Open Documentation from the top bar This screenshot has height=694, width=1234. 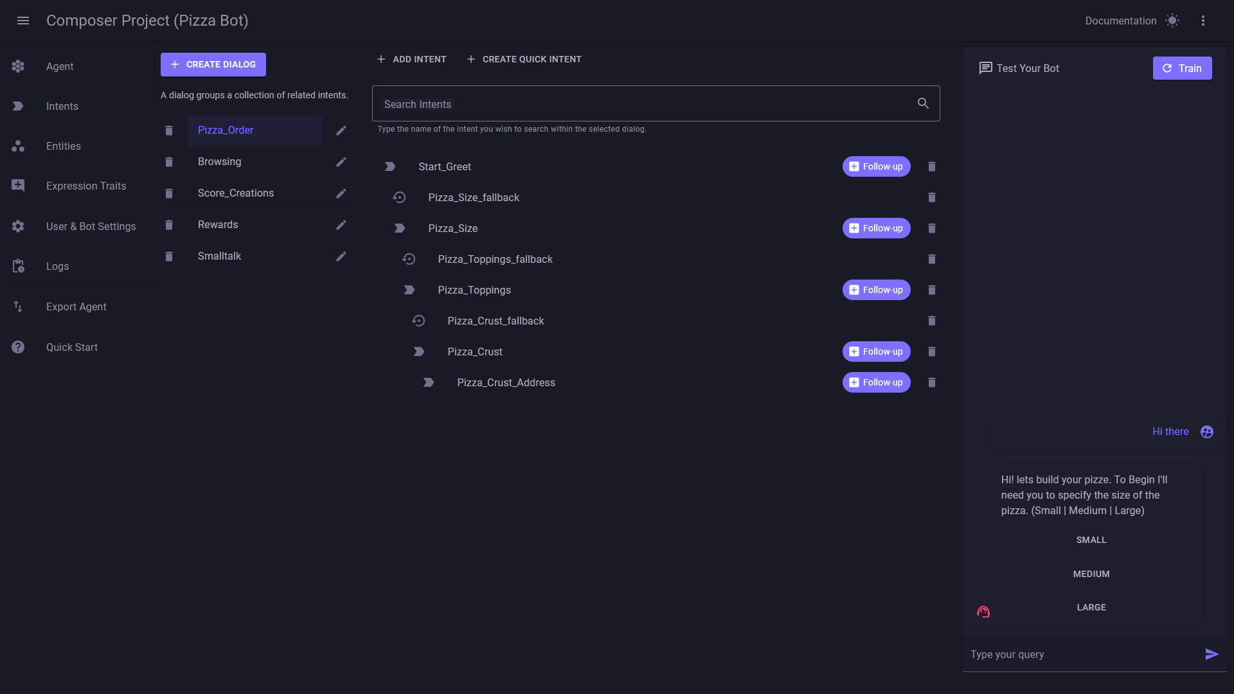[x=1120, y=21]
